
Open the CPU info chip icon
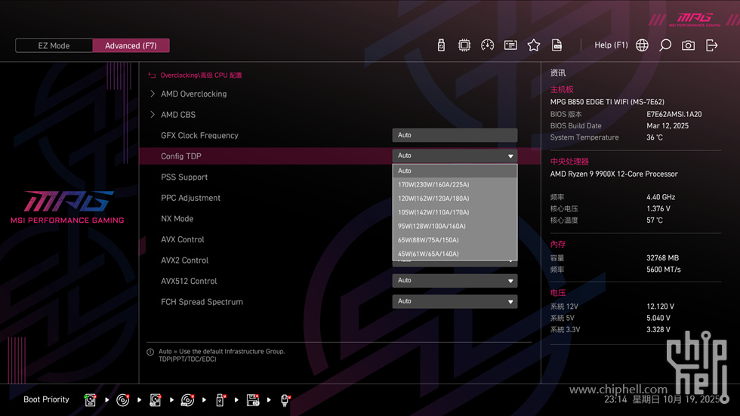click(464, 45)
